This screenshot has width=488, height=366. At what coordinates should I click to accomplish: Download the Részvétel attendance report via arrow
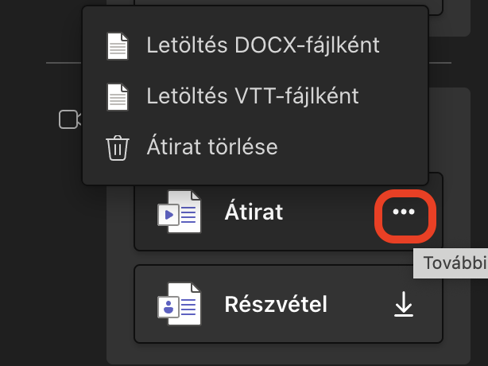(x=404, y=304)
